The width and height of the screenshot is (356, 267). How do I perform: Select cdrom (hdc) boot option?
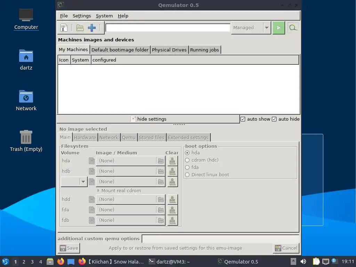(x=187, y=160)
